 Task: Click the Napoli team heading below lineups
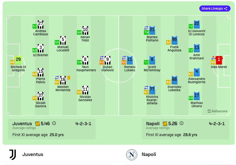coord(149,154)
